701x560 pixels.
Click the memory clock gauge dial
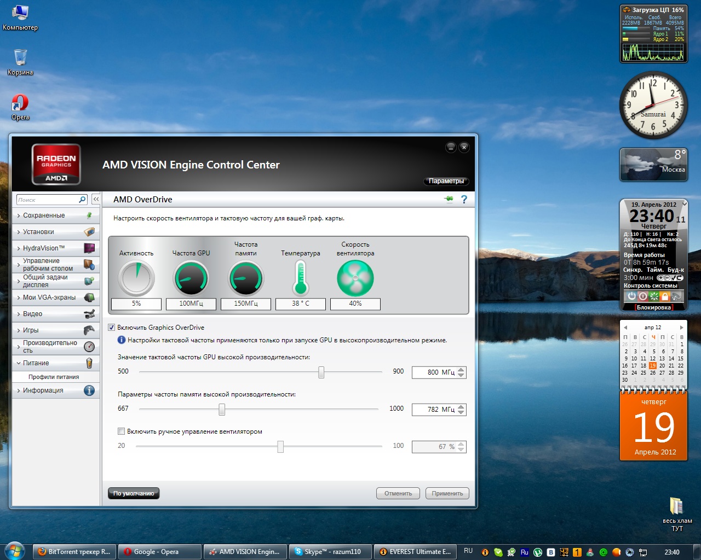pyautogui.click(x=246, y=278)
